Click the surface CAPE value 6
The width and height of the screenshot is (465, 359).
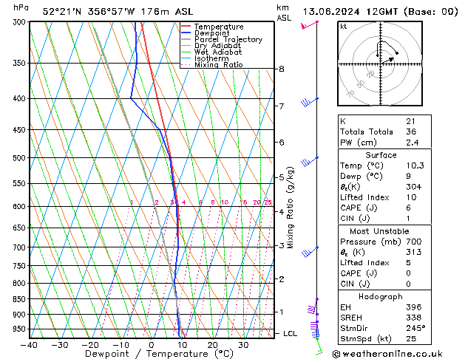(409, 208)
